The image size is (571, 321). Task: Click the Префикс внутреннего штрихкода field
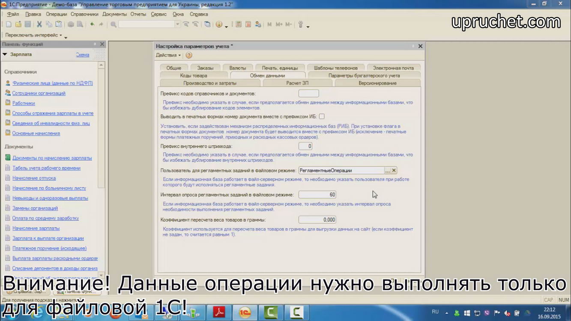pyautogui.click(x=305, y=146)
